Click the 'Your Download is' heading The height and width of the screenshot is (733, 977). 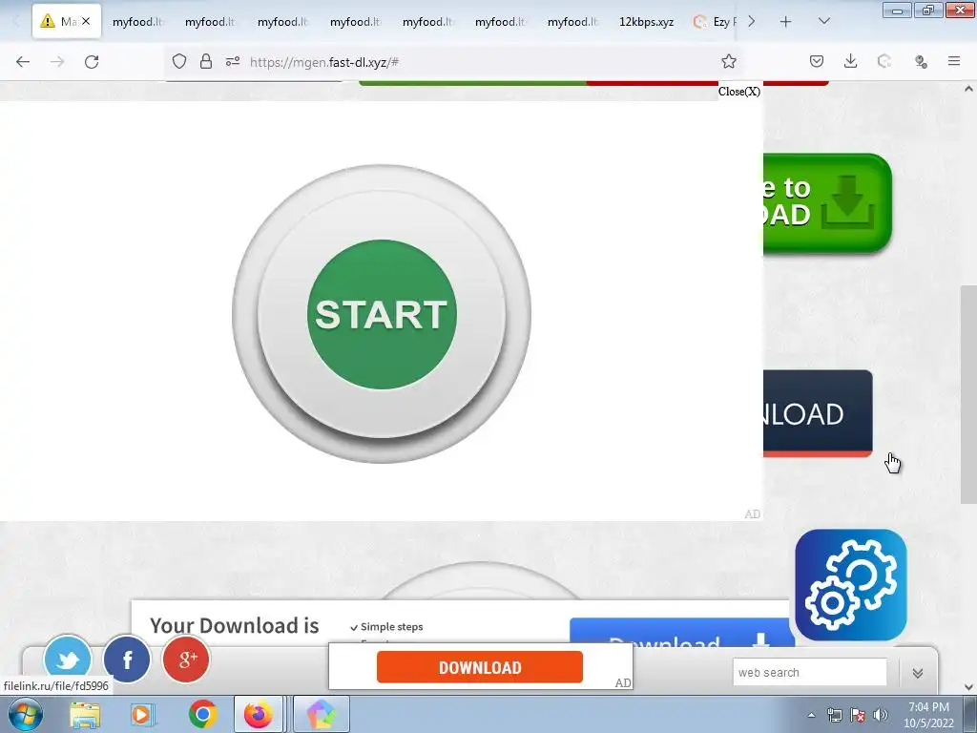[235, 625]
